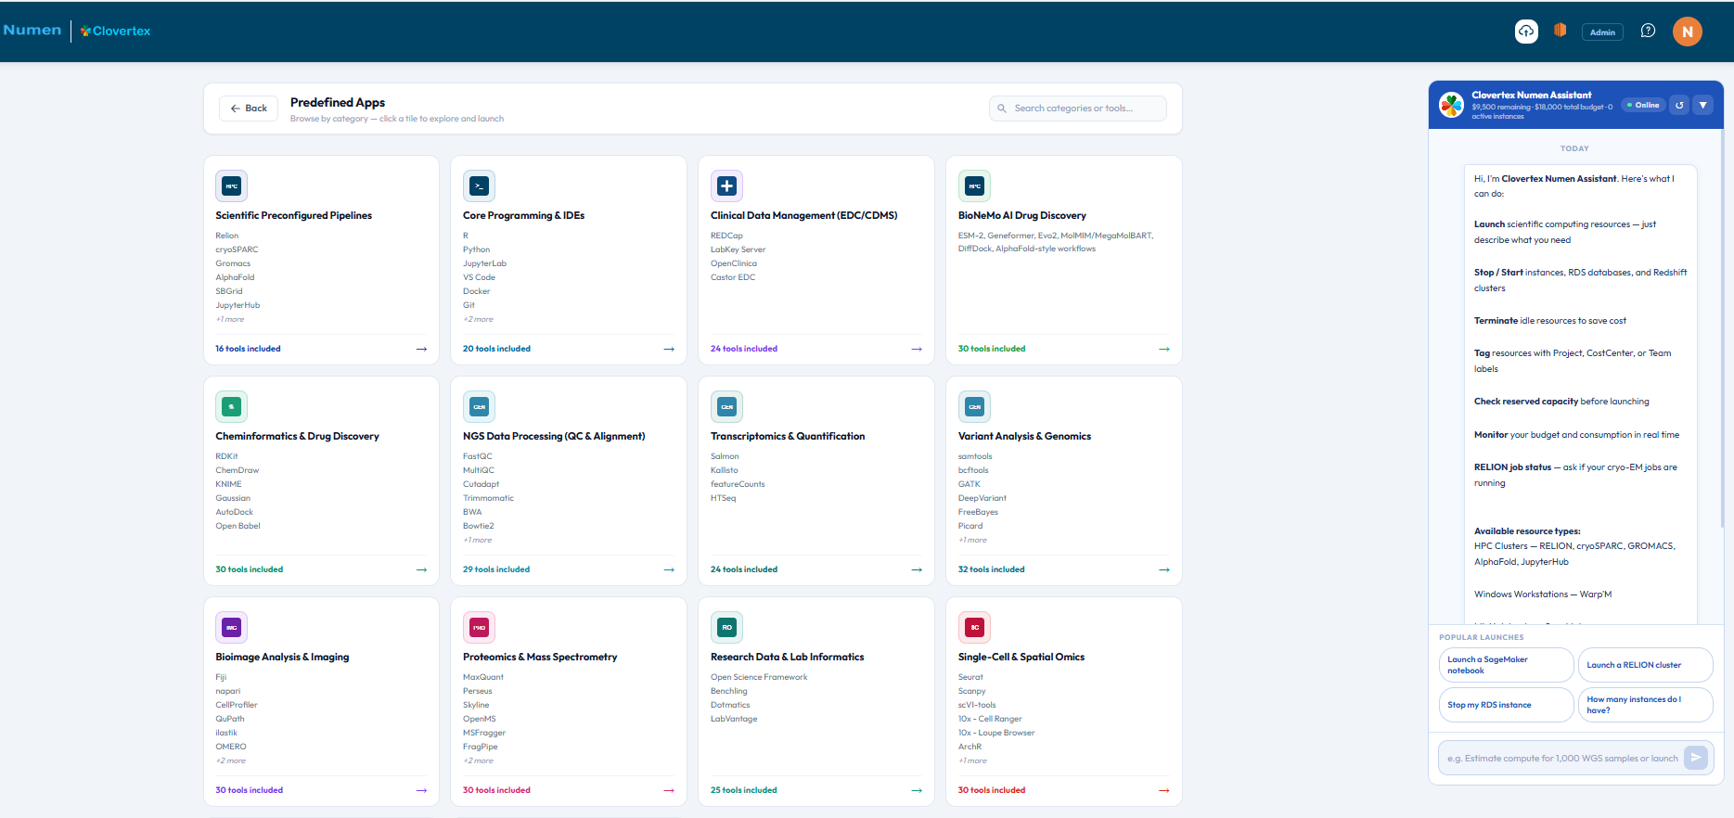This screenshot has height=818, width=1734.
Task: Click JupyterLab in Core Programming list
Action: coord(484,263)
